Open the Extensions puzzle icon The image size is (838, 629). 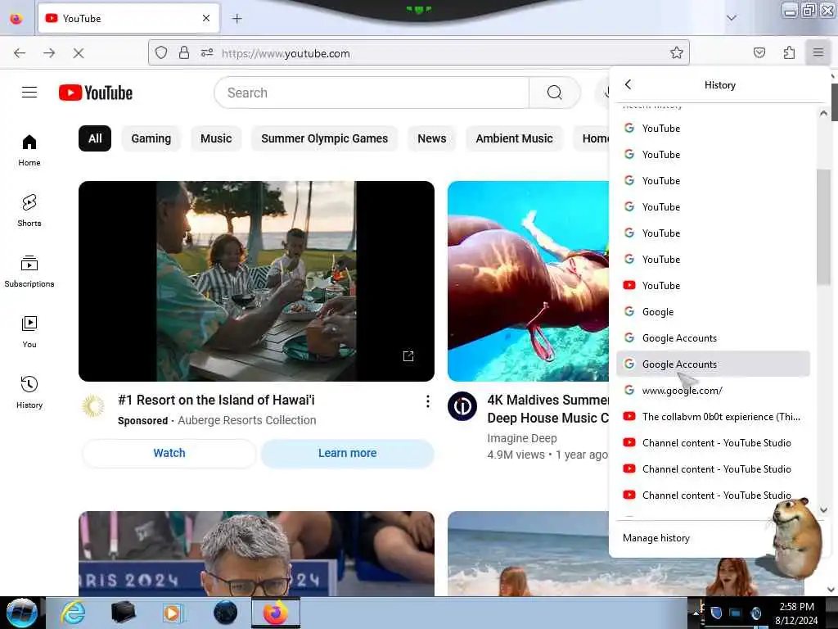click(x=789, y=52)
